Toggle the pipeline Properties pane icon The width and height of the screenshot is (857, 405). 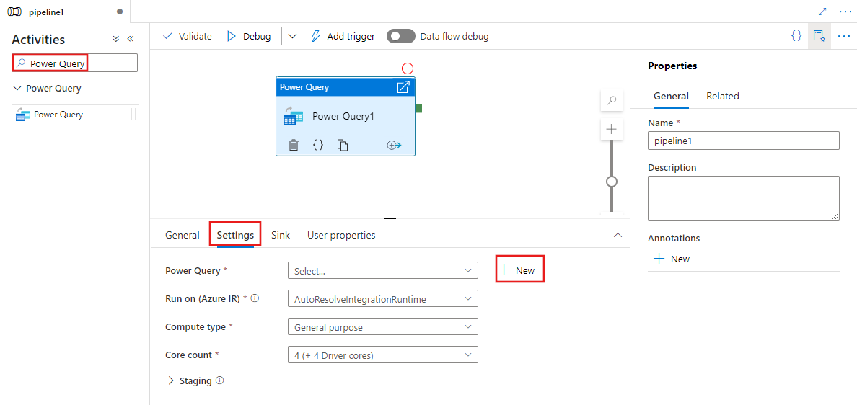pos(819,36)
